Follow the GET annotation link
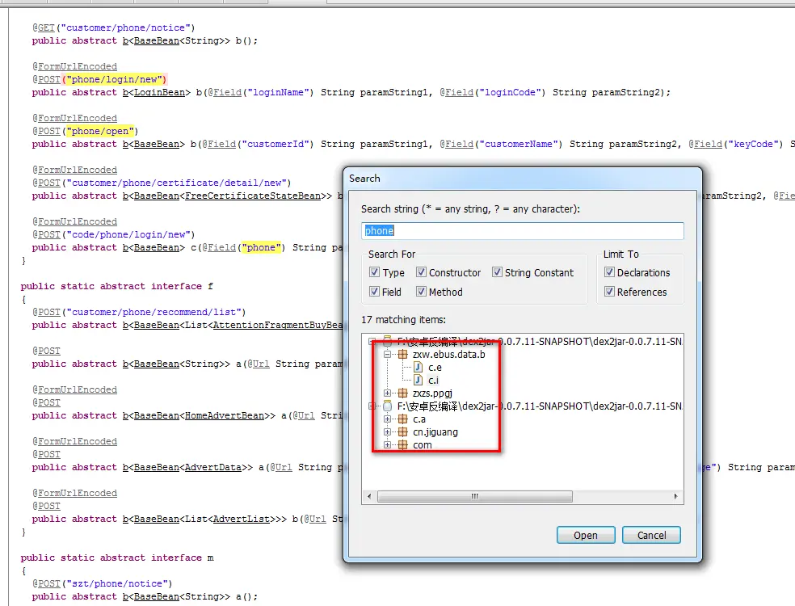Image resolution: width=795 pixels, height=606 pixels. click(x=46, y=27)
